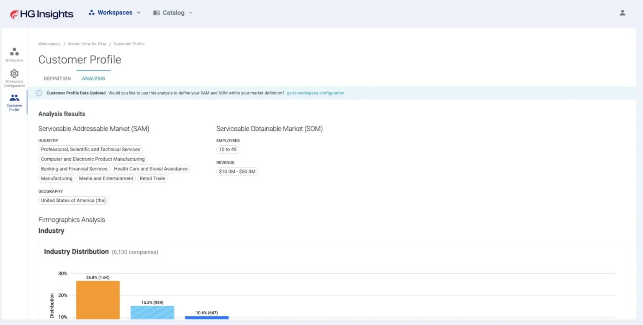The height and width of the screenshot is (325, 643).
Task: Follow the go to workspace configuration link
Action: click(316, 93)
